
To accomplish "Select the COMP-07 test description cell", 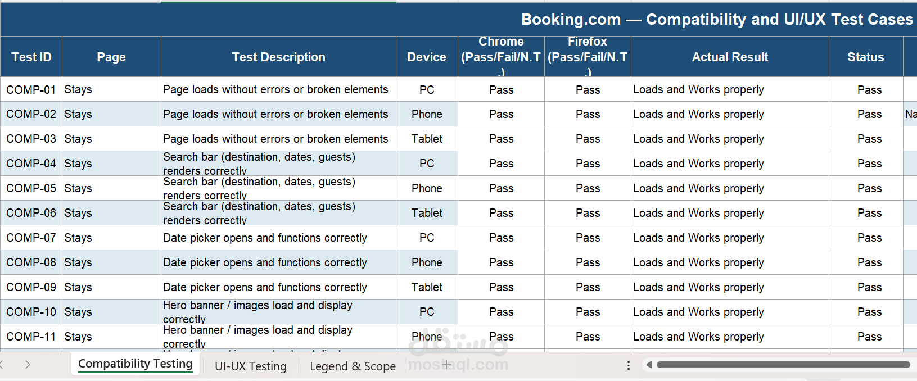I will pyautogui.click(x=278, y=238).
